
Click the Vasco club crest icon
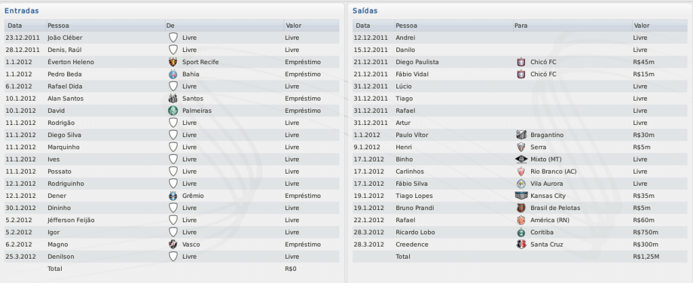pos(172,245)
